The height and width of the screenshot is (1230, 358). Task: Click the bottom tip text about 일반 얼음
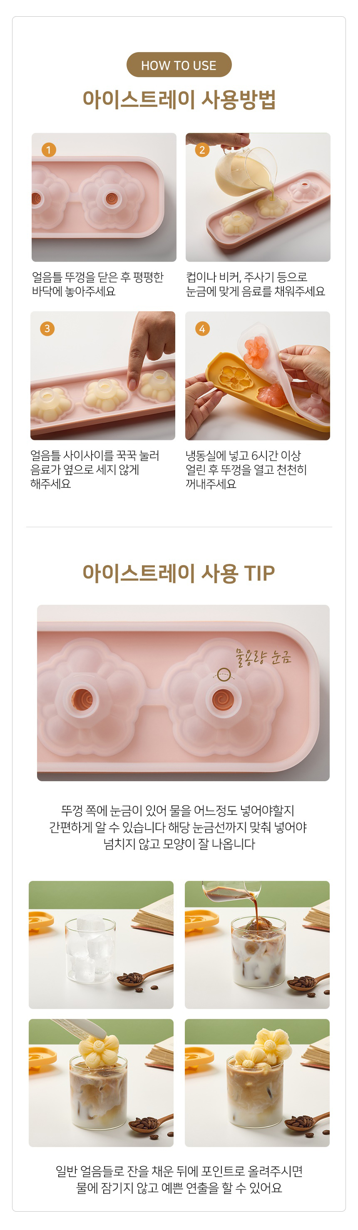[x=179, y=1180]
